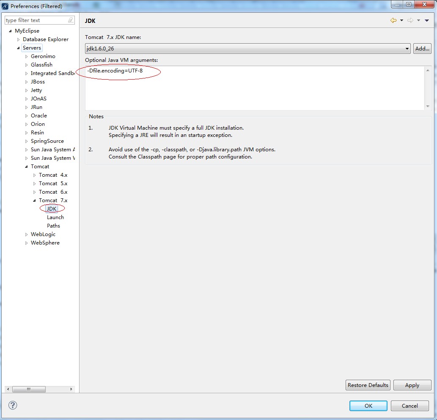Clear filter text eraser icon
This screenshot has width=437, height=420.
pyautogui.click(x=71, y=20)
